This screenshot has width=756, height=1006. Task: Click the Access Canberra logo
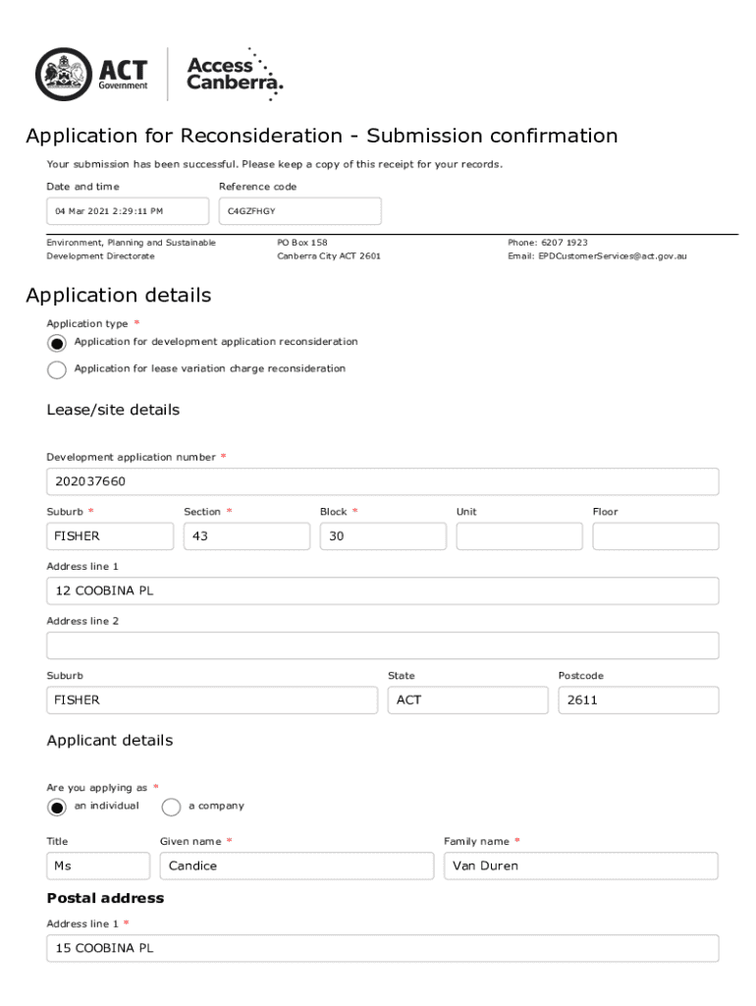[x=234, y=75]
